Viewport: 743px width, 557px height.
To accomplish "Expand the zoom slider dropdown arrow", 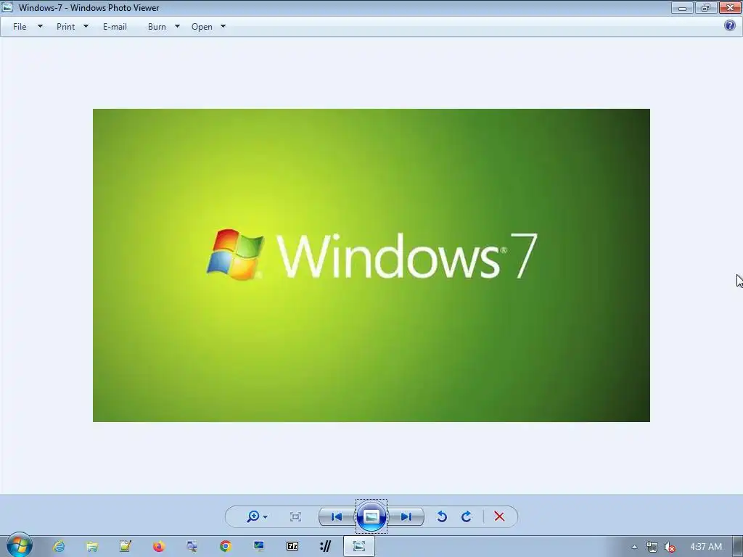I will pos(266,516).
